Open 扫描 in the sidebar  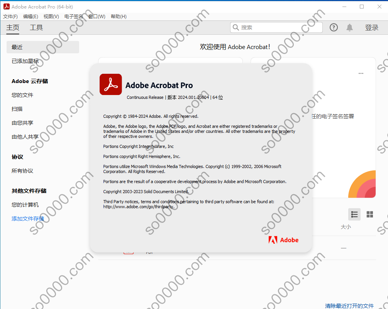[17, 109]
